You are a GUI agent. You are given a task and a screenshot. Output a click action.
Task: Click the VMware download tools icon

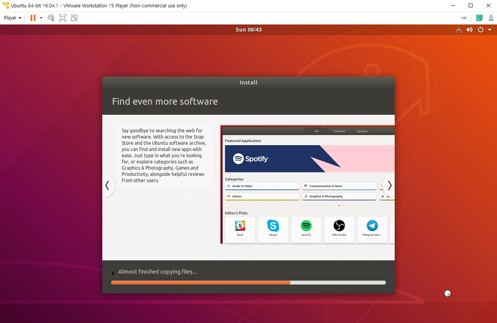pos(491,18)
